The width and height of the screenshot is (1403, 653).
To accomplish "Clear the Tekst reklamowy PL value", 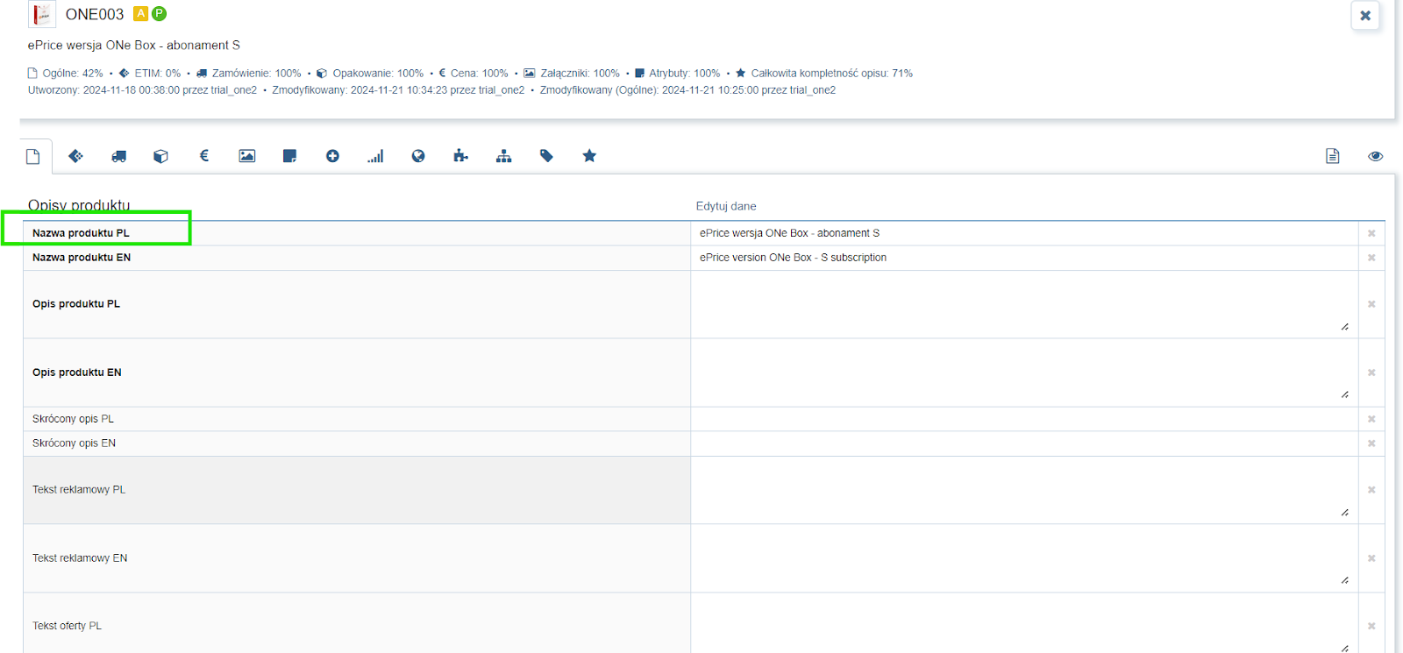I will [1371, 490].
